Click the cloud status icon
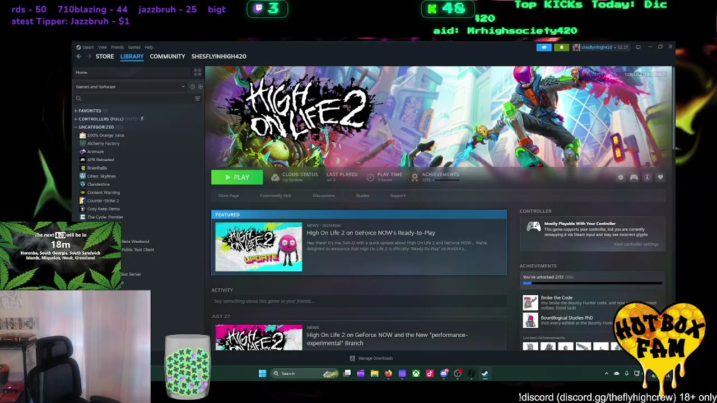This screenshot has height=403, width=717. [275, 177]
